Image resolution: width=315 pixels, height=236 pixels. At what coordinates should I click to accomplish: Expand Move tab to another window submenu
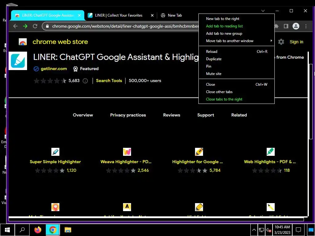tap(237, 41)
